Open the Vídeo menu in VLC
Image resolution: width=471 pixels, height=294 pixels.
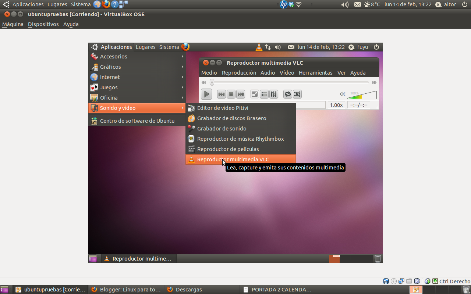(287, 73)
